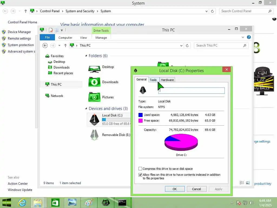Click the Up arrow in This PC window

tap(65, 45)
